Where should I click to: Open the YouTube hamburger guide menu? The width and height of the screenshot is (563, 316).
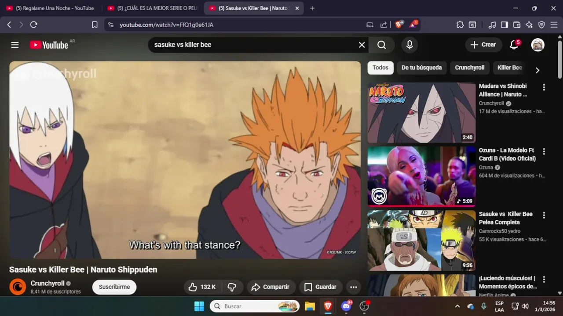(x=15, y=45)
